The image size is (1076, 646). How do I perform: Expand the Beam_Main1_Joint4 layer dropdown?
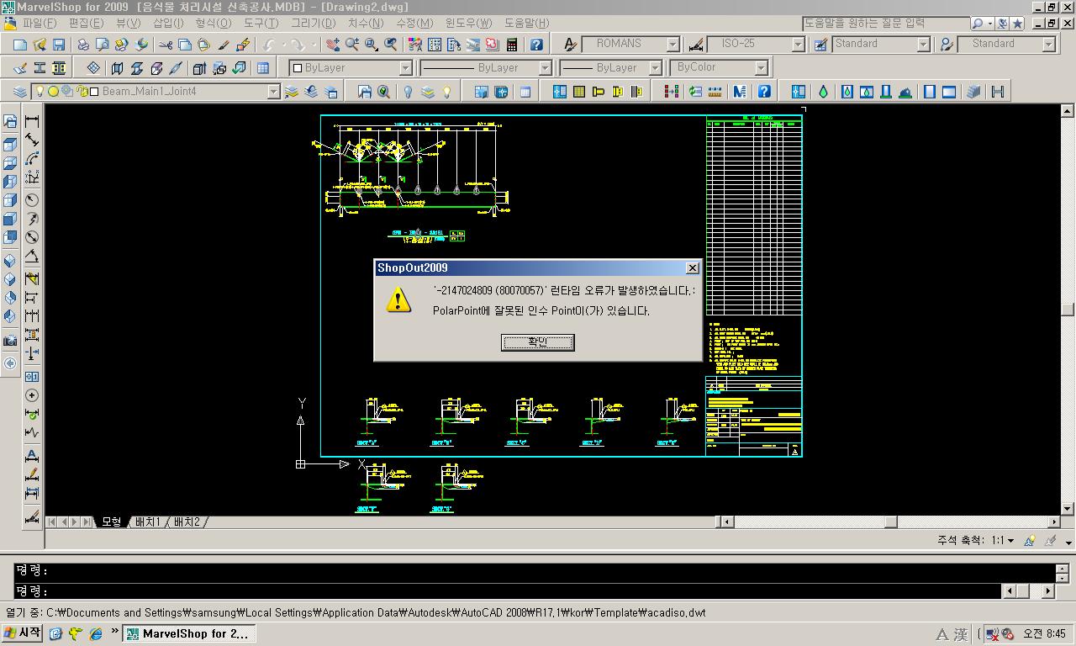(x=273, y=92)
